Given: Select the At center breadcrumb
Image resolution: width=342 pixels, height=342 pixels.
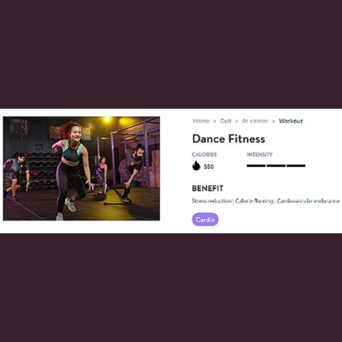Looking at the screenshot, I should (255, 121).
